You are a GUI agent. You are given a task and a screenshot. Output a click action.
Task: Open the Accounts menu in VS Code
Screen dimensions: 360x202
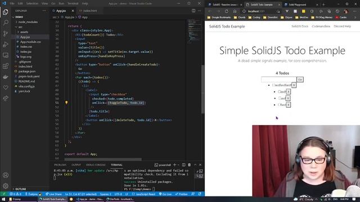tap(6, 175)
